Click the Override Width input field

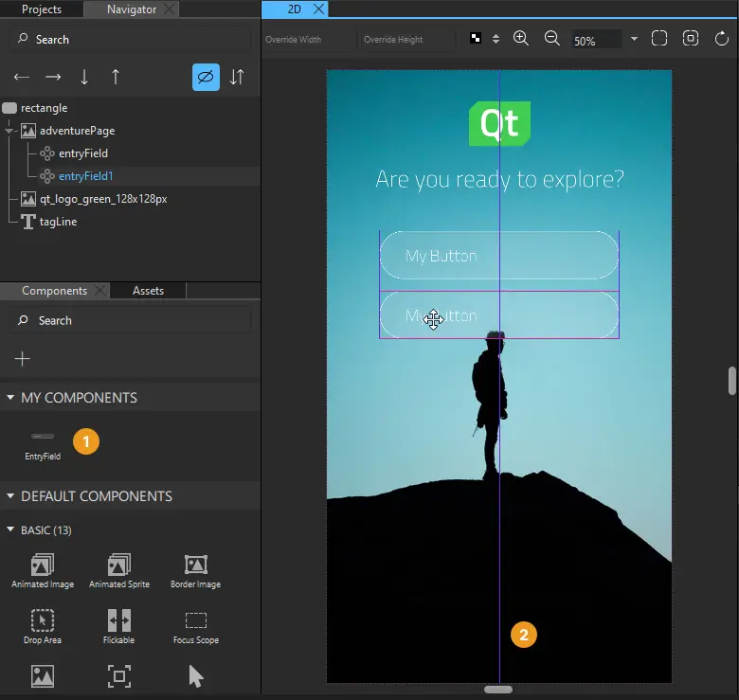(x=308, y=40)
